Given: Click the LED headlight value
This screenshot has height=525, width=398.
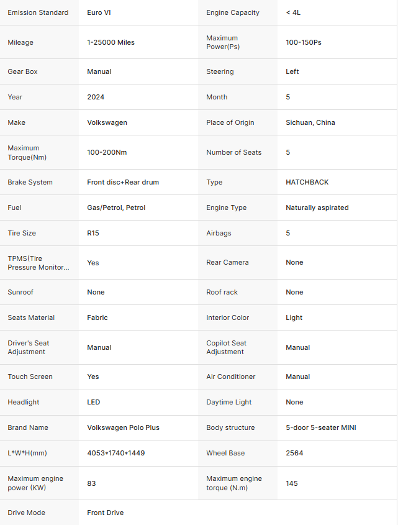Looking at the screenshot, I should point(93,402).
